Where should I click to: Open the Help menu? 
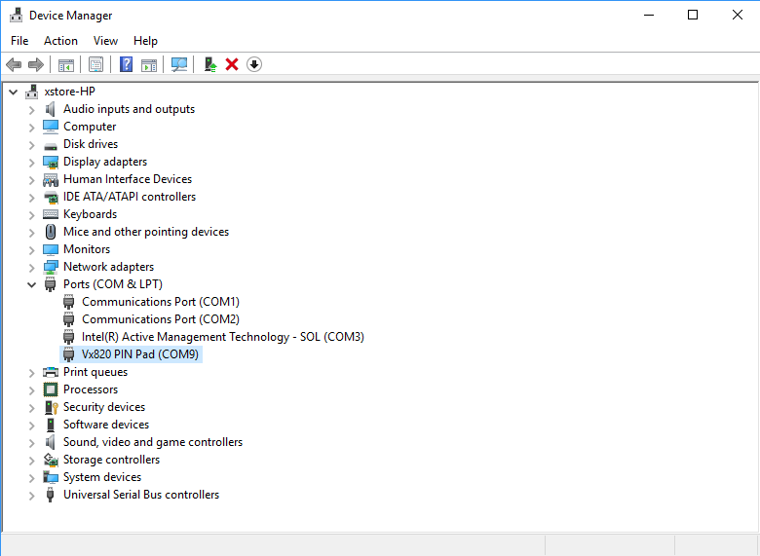145,41
